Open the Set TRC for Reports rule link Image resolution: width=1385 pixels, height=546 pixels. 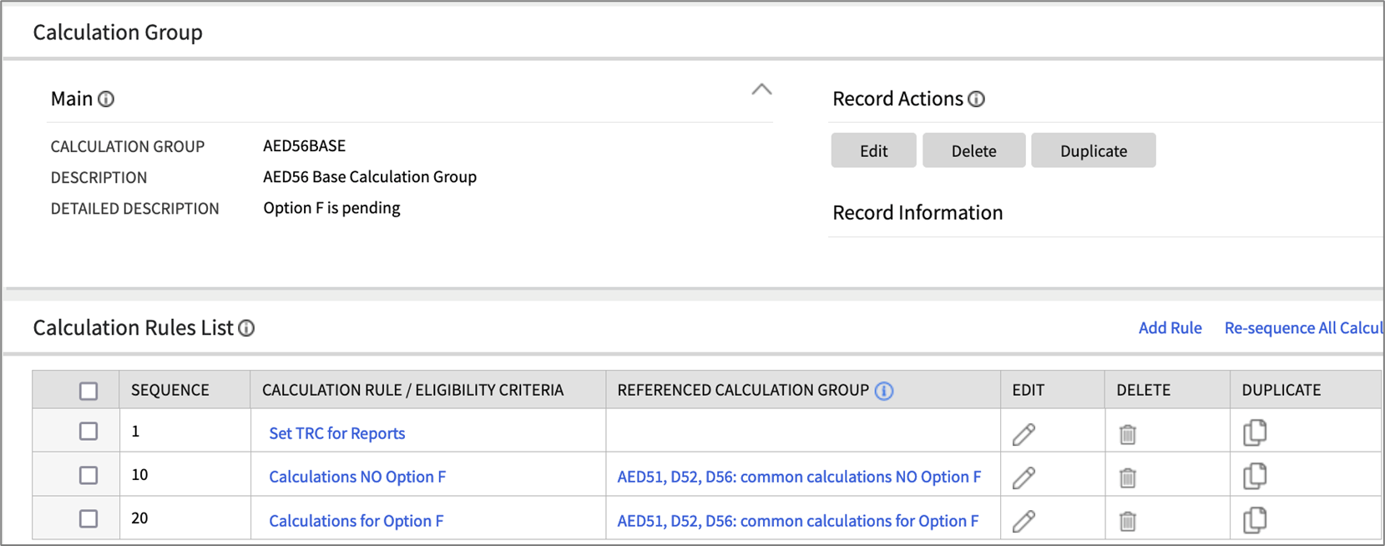point(336,433)
